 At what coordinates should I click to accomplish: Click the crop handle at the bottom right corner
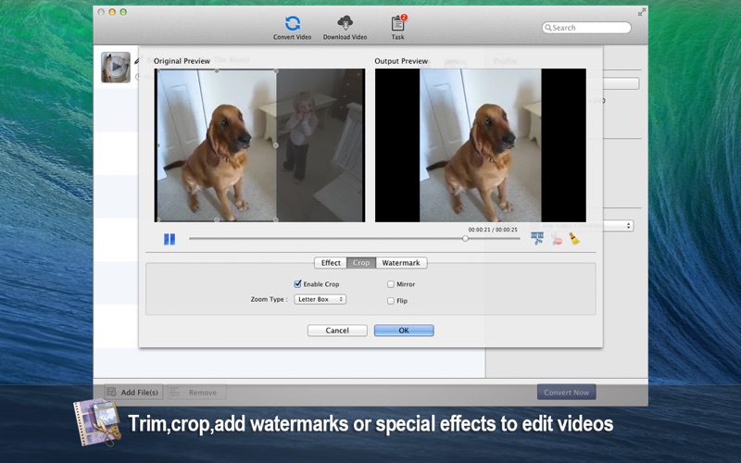click(x=276, y=219)
